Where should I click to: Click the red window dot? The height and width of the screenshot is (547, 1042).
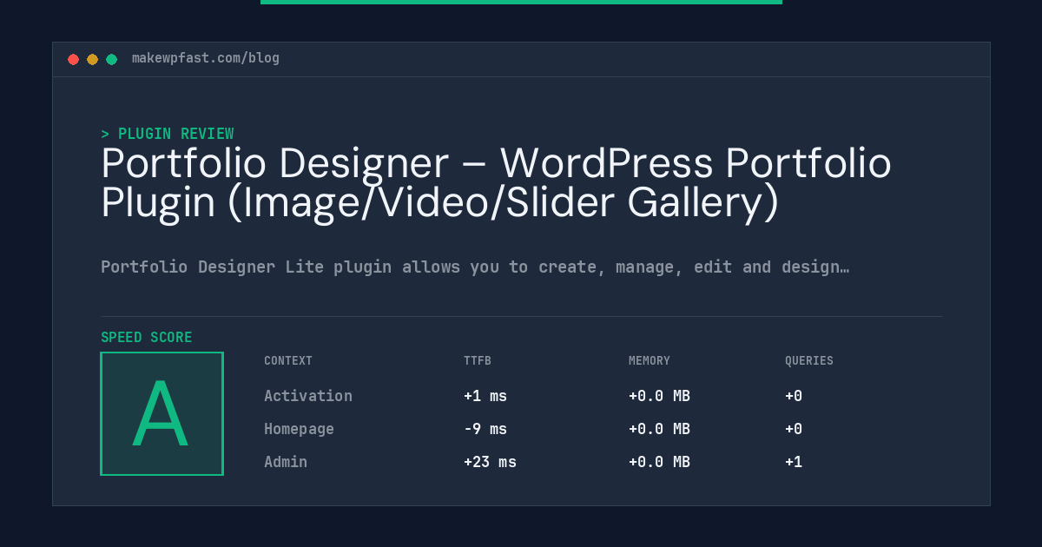73,59
